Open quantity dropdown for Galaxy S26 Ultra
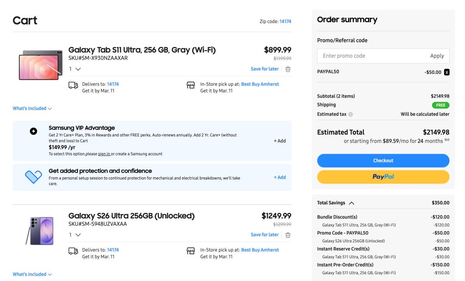The width and height of the screenshot is (465, 281). point(75,235)
